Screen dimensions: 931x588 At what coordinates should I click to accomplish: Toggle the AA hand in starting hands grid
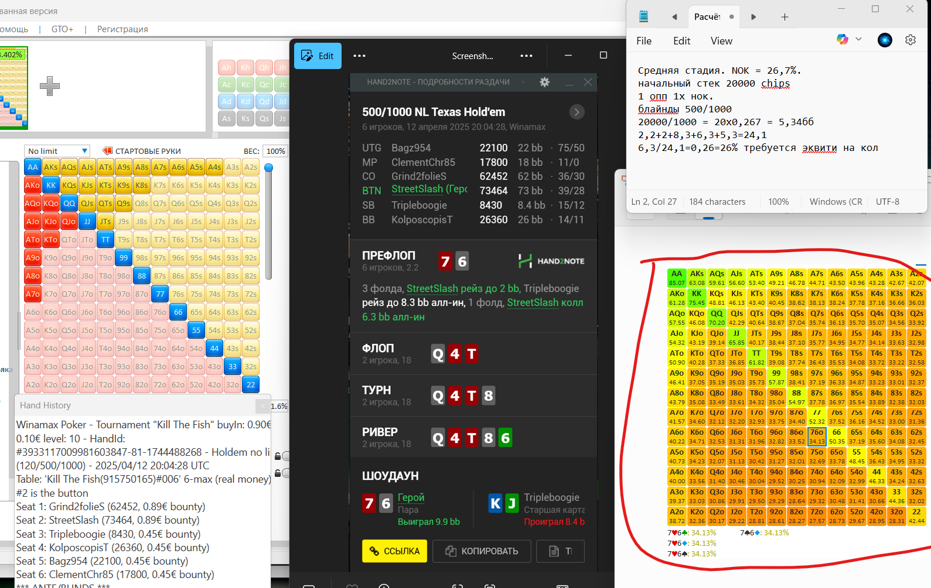(x=33, y=167)
